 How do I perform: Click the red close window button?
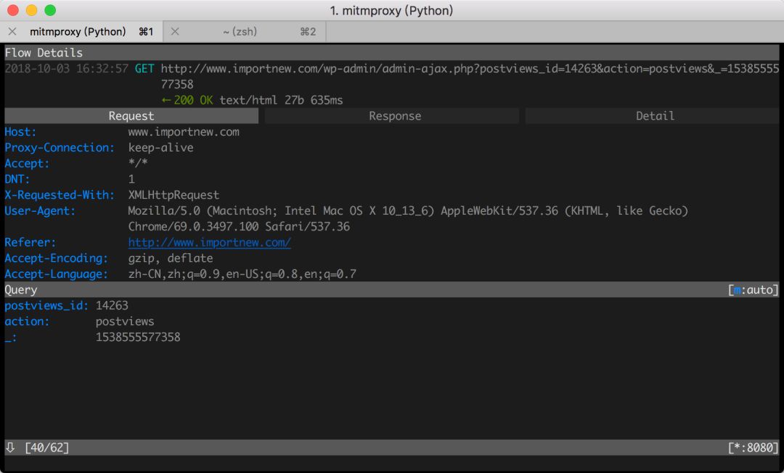pyautogui.click(x=14, y=10)
